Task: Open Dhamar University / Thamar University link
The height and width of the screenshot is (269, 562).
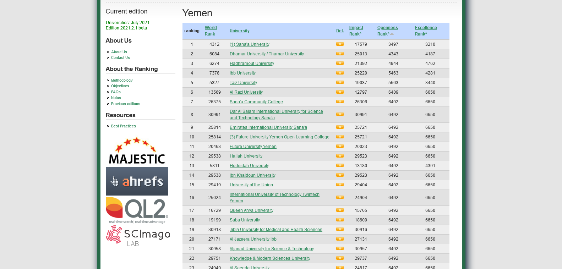Action: [x=267, y=54]
